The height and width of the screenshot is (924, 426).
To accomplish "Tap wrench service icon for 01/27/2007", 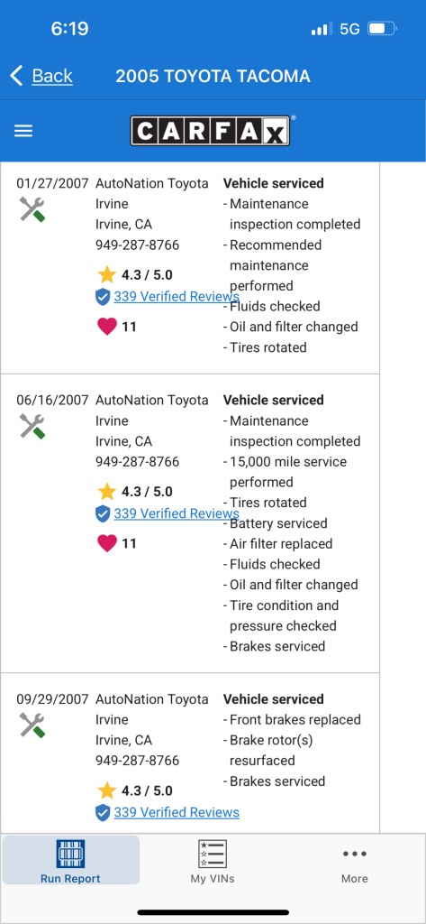I will coord(32,209).
